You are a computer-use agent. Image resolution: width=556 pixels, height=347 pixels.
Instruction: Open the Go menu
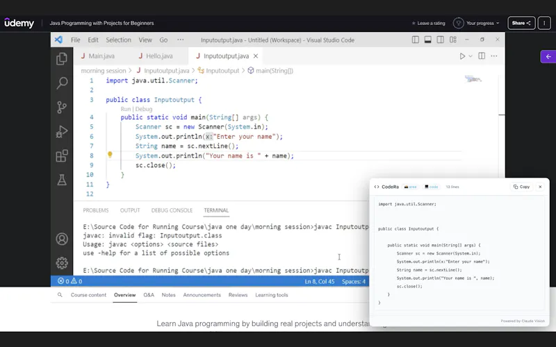click(163, 40)
